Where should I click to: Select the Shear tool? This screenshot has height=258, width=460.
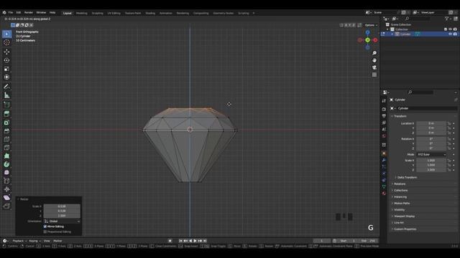[x=6, y=198]
